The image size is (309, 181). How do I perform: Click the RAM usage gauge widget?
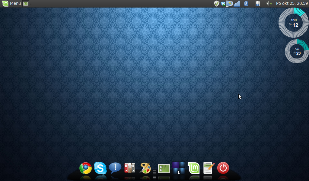pyautogui.click(x=297, y=51)
